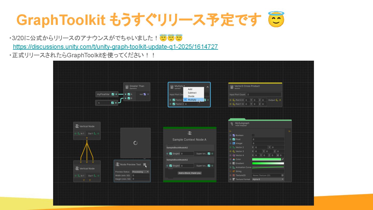Click the node preview loading thumbnail

[135, 143]
